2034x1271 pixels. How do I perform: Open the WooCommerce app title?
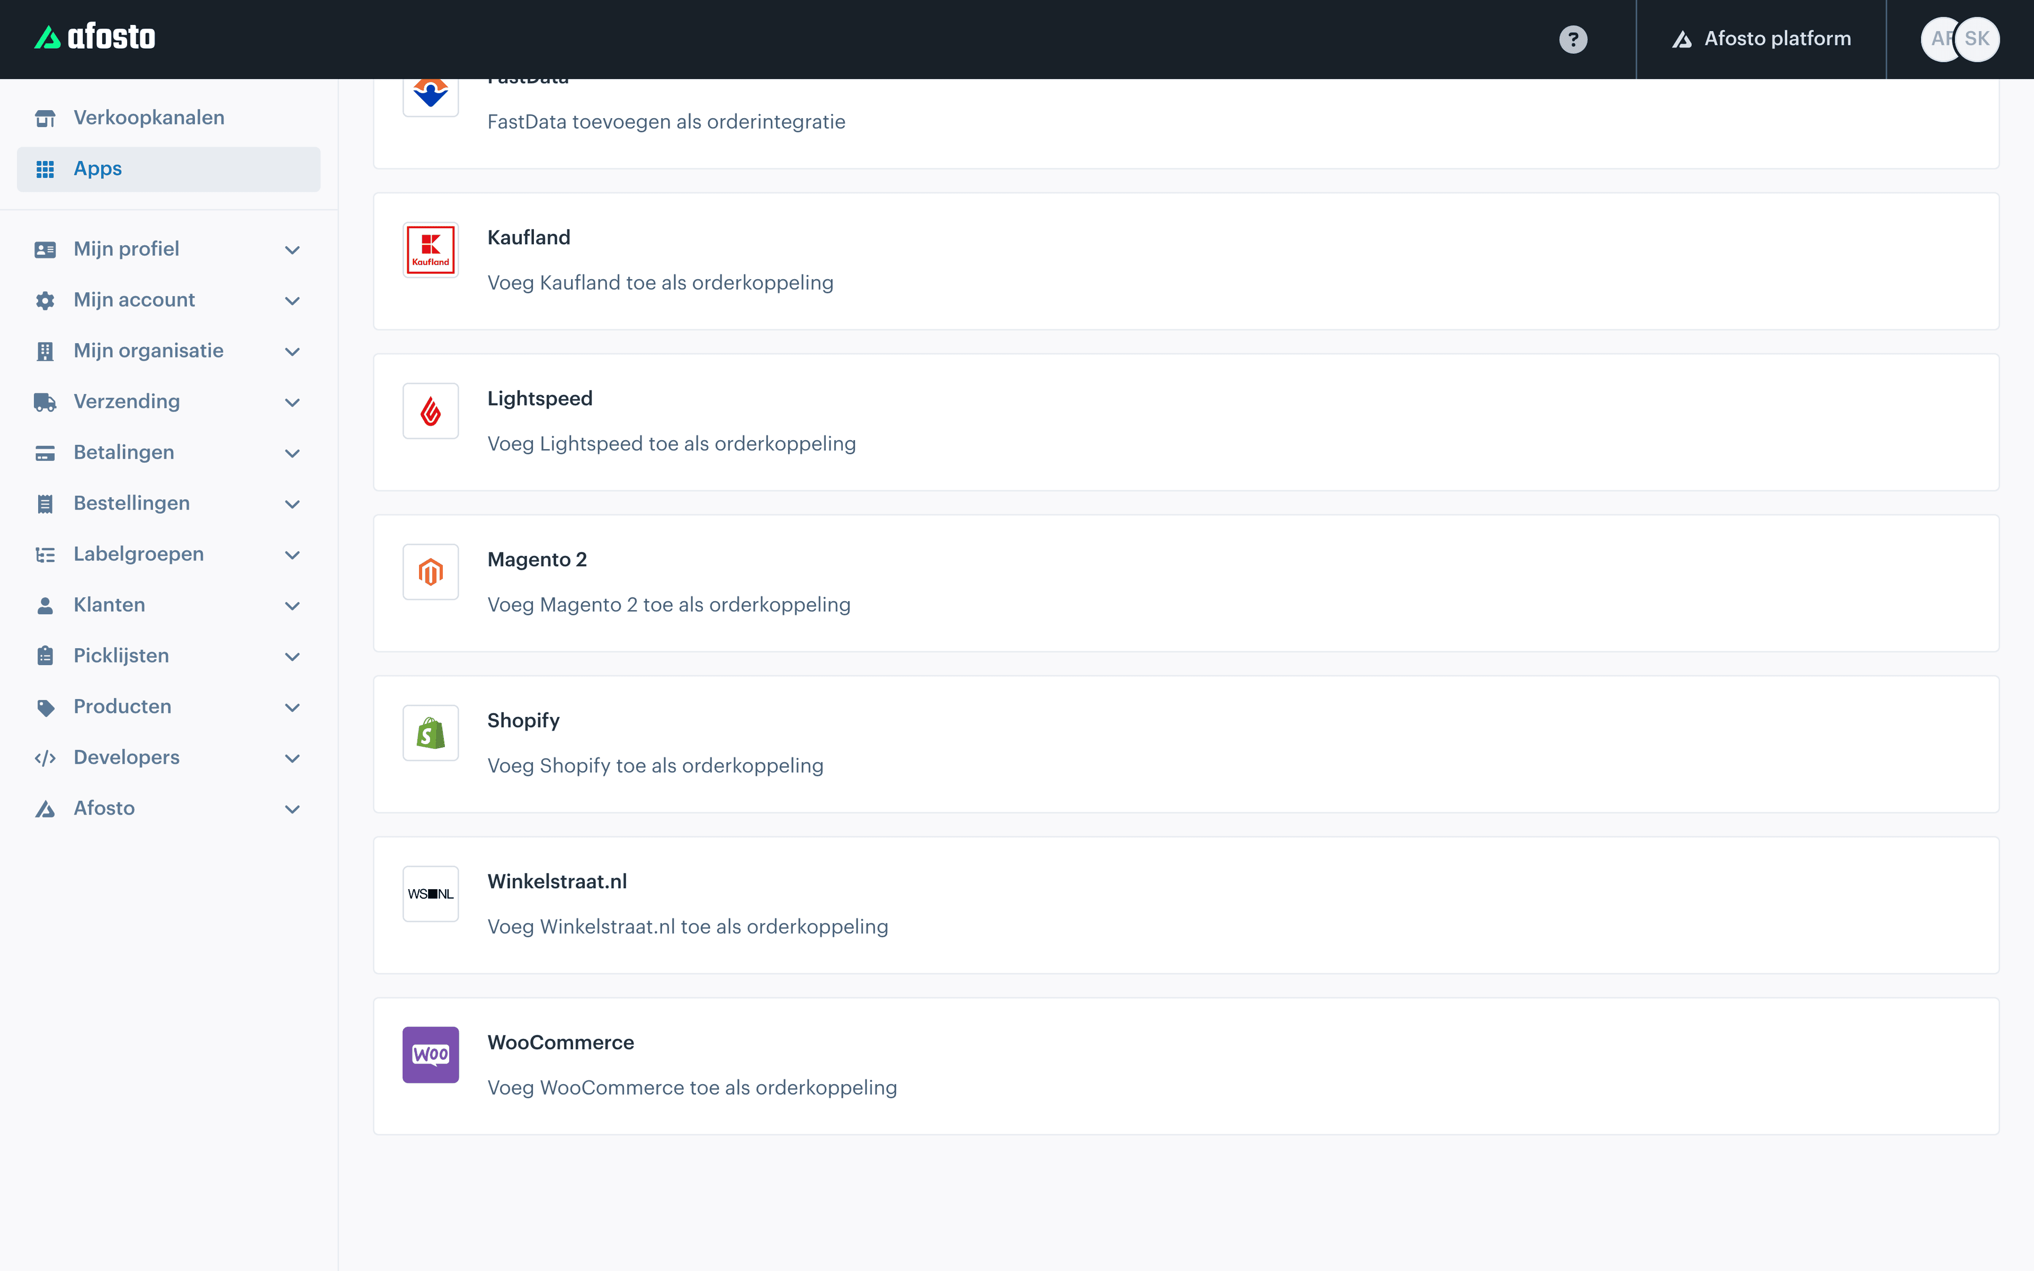pos(560,1042)
